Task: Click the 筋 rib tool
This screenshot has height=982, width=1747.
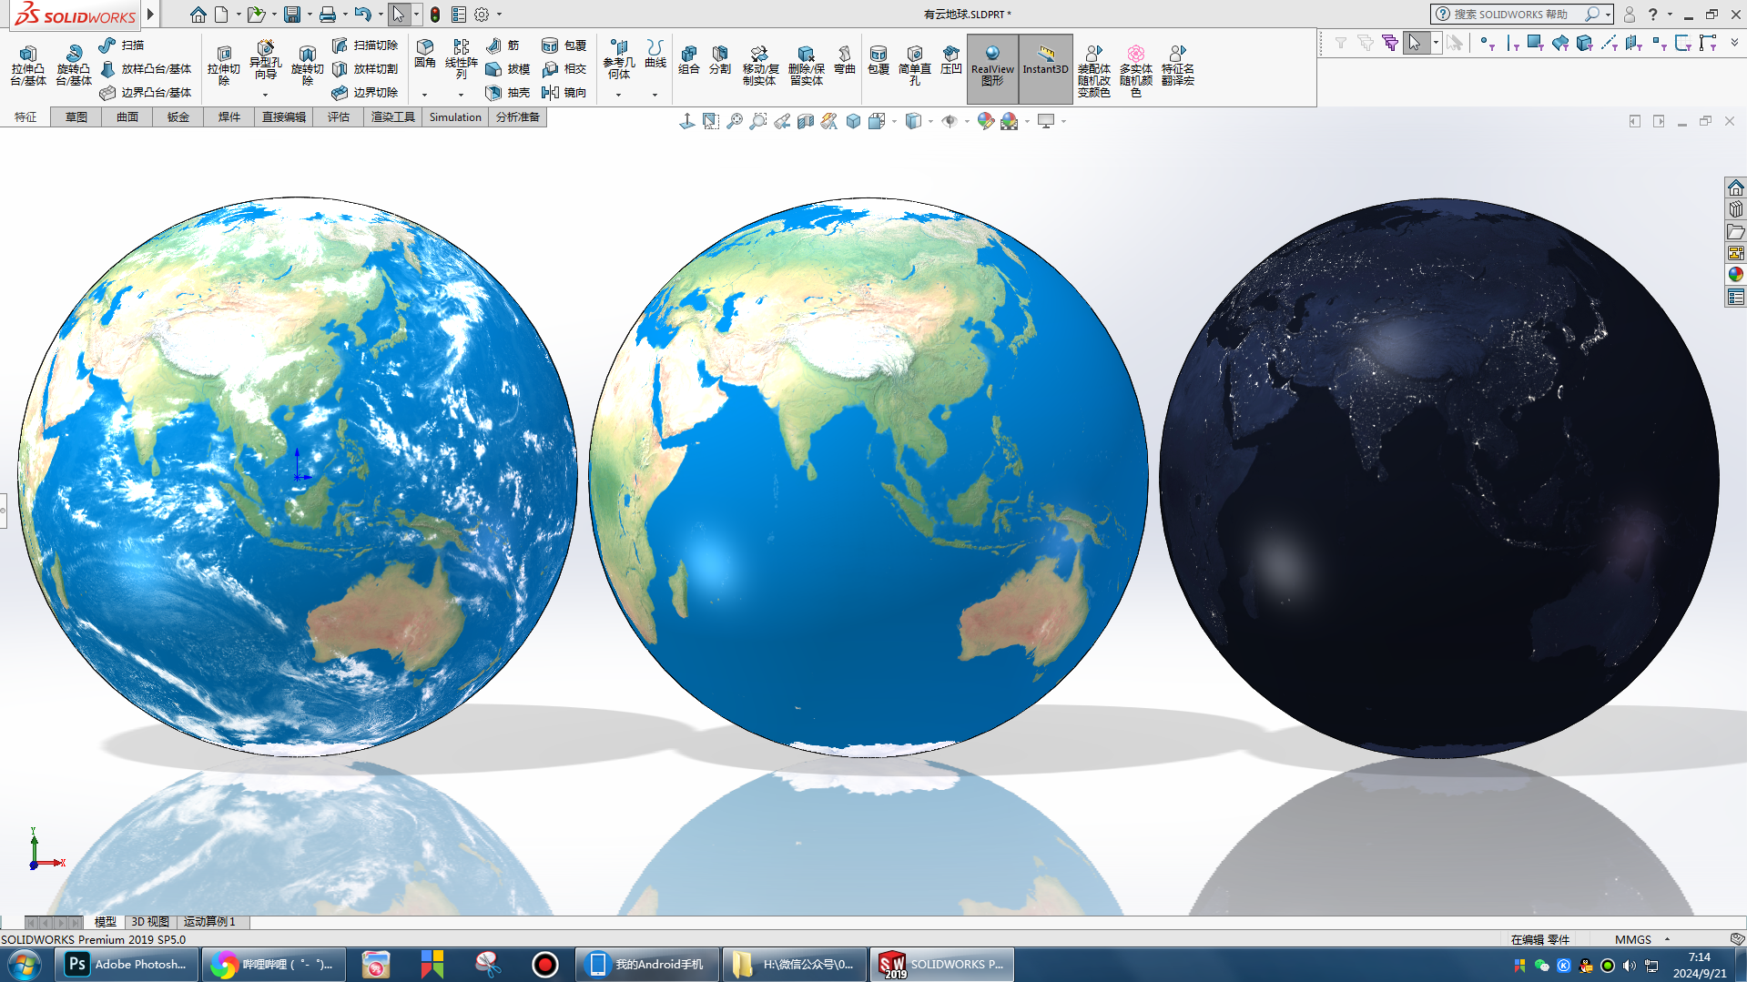Action: click(x=503, y=46)
